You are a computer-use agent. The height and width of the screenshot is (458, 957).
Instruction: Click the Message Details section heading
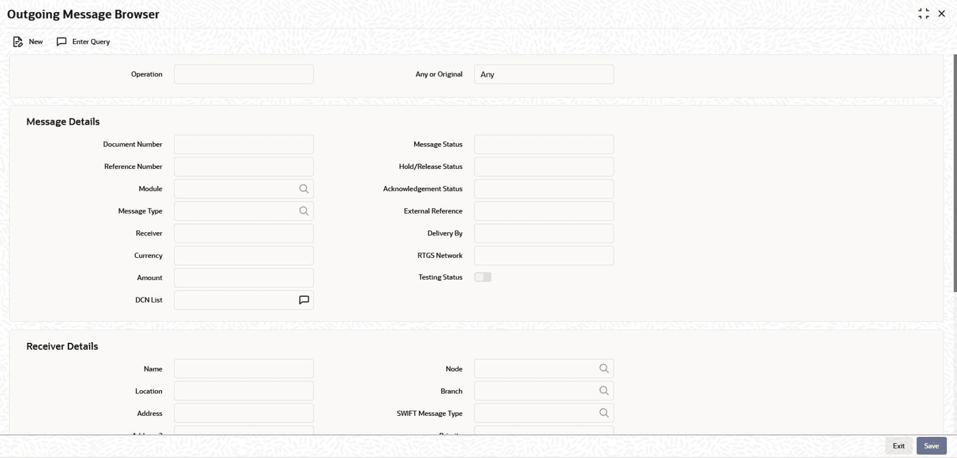click(63, 122)
